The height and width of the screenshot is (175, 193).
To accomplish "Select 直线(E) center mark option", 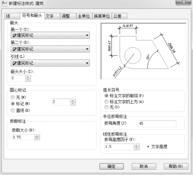I will 13,110.
